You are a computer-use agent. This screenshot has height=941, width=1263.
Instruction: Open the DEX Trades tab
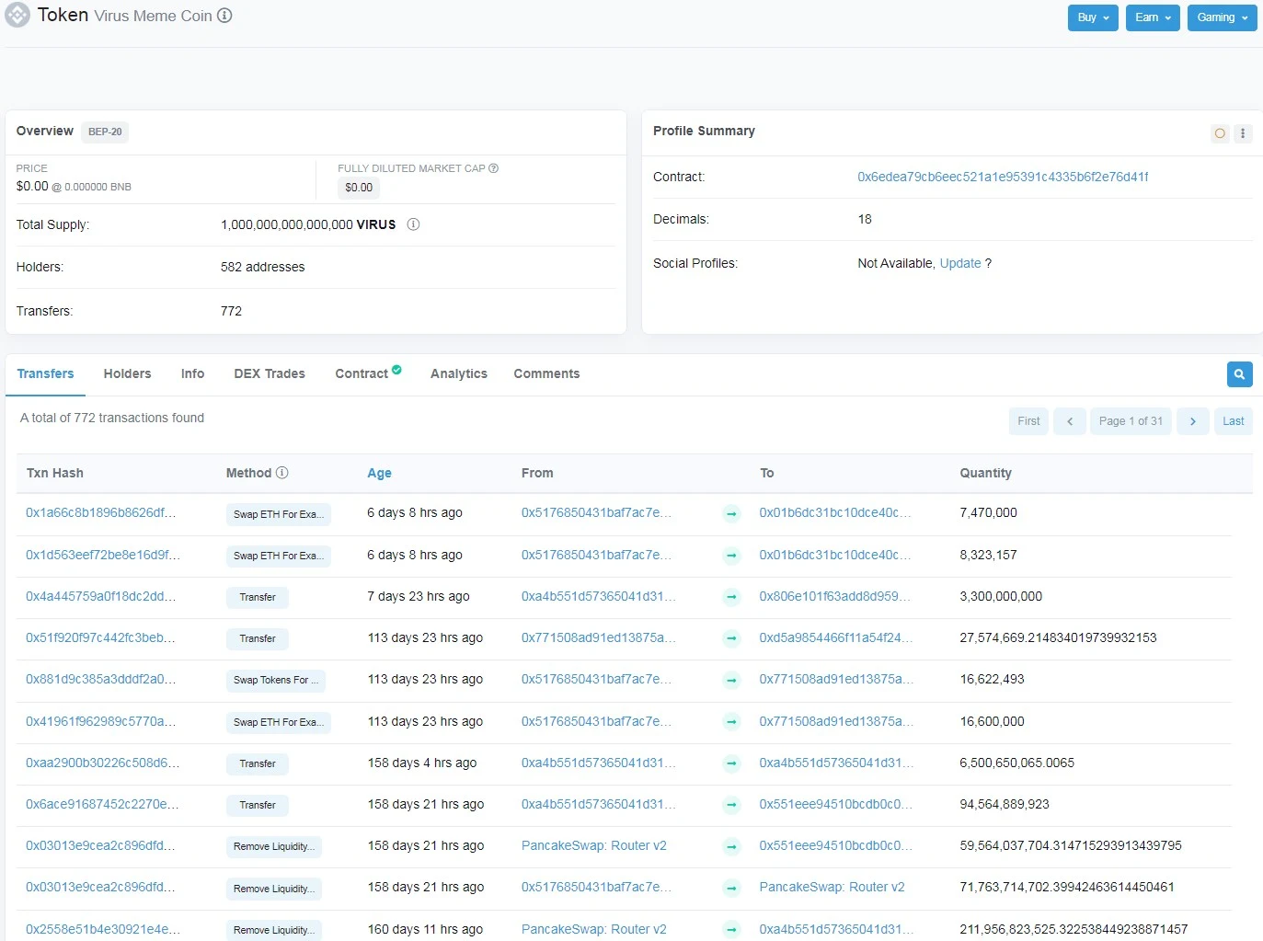pos(270,373)
